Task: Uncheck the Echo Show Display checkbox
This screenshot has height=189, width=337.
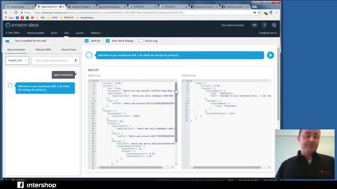Action: tap(107, 41)
